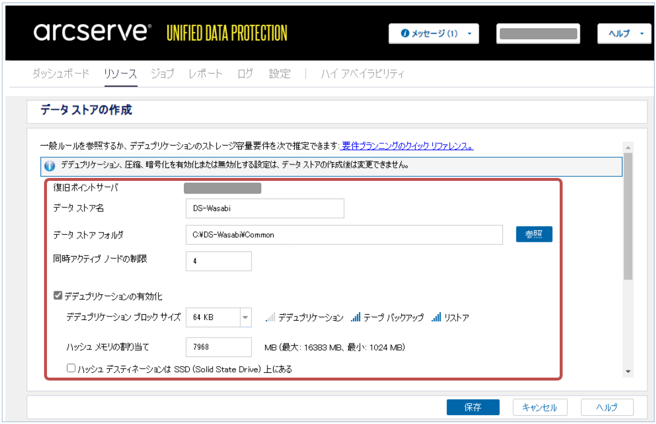The width and height of the screenshot is (656, 424).
Task: Click the 保存 button
Action: coord(473,407)
